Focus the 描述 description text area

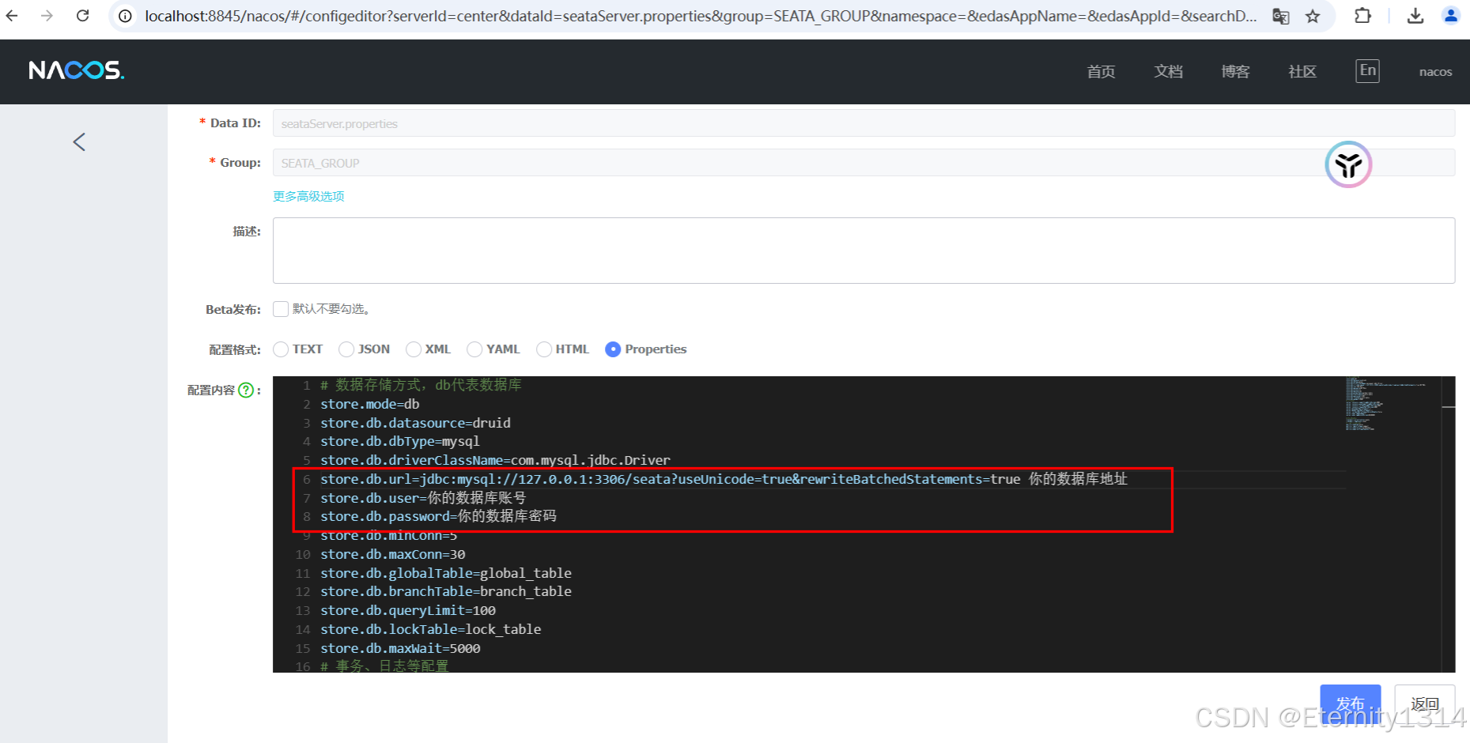pos(863,251)
